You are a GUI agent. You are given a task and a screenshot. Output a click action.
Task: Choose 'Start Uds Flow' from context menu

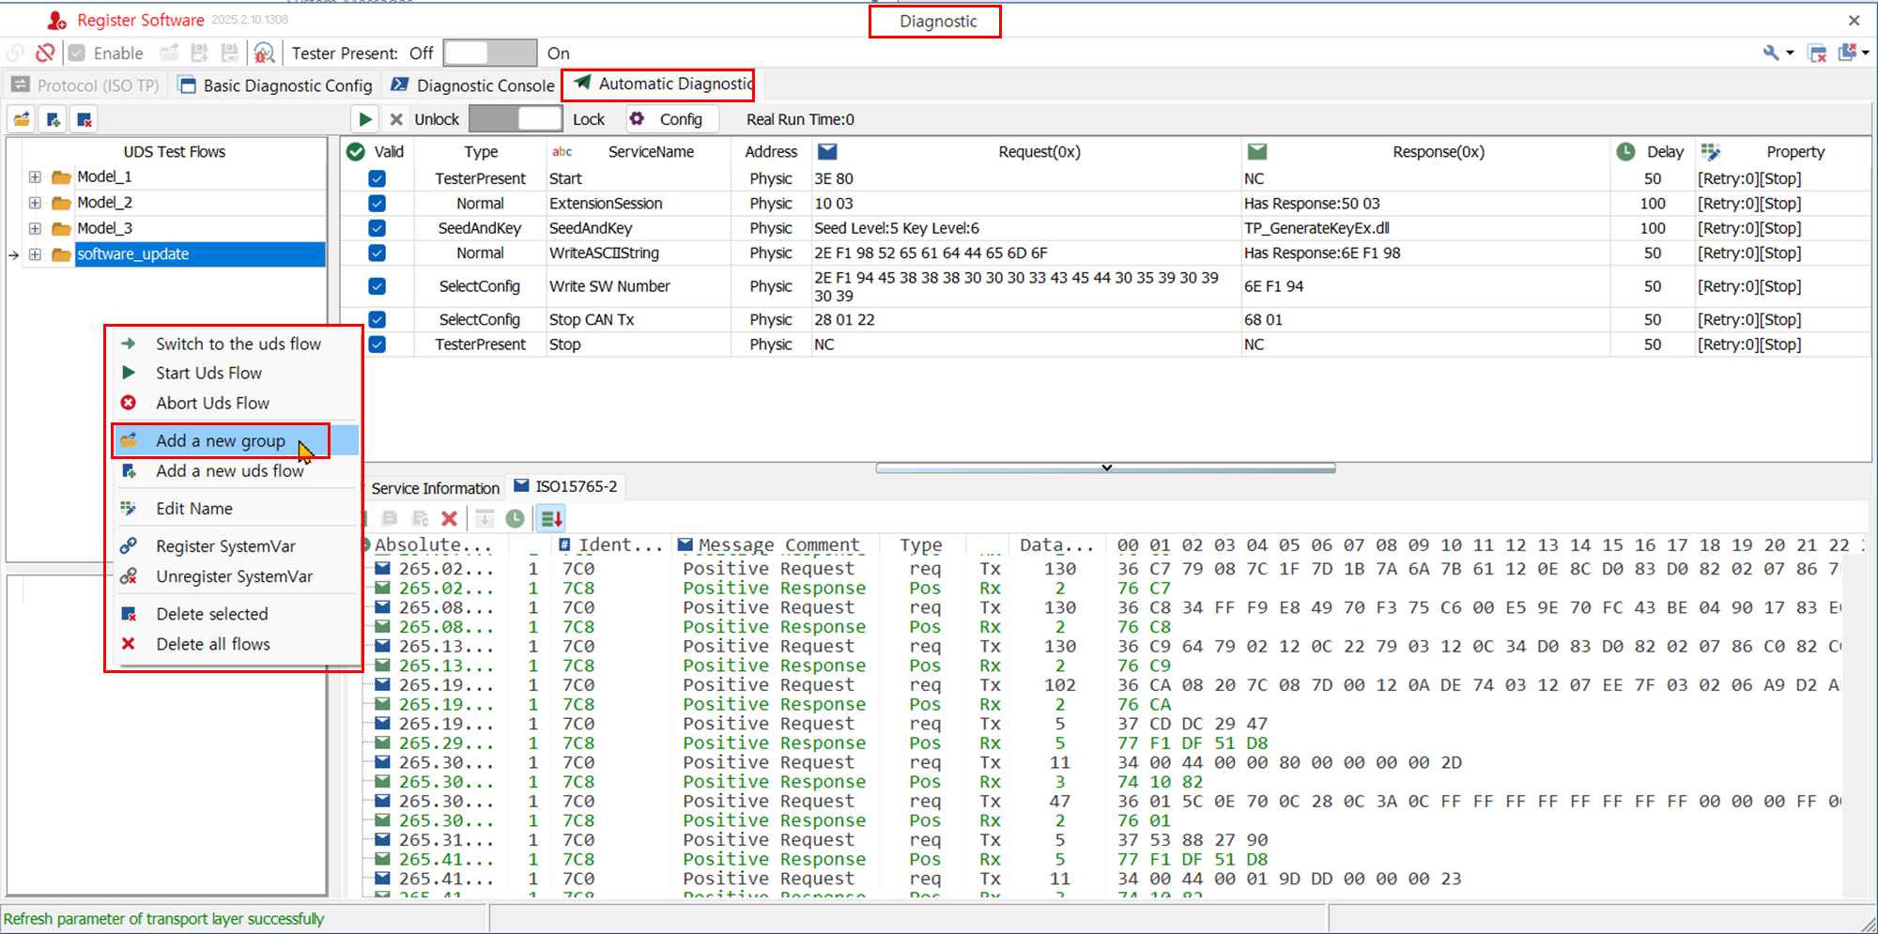(x=234, y=373)
